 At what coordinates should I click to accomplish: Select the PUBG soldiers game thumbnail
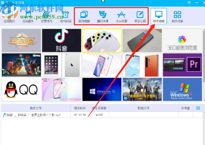pos(142,89)
